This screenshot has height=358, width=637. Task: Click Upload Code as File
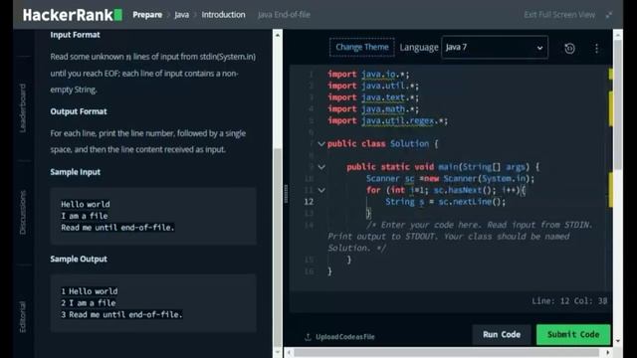point(345,337)
